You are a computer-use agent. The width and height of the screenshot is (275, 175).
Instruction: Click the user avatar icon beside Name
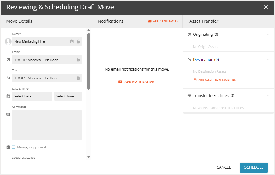pyautogui.click(x=8, y=41)
